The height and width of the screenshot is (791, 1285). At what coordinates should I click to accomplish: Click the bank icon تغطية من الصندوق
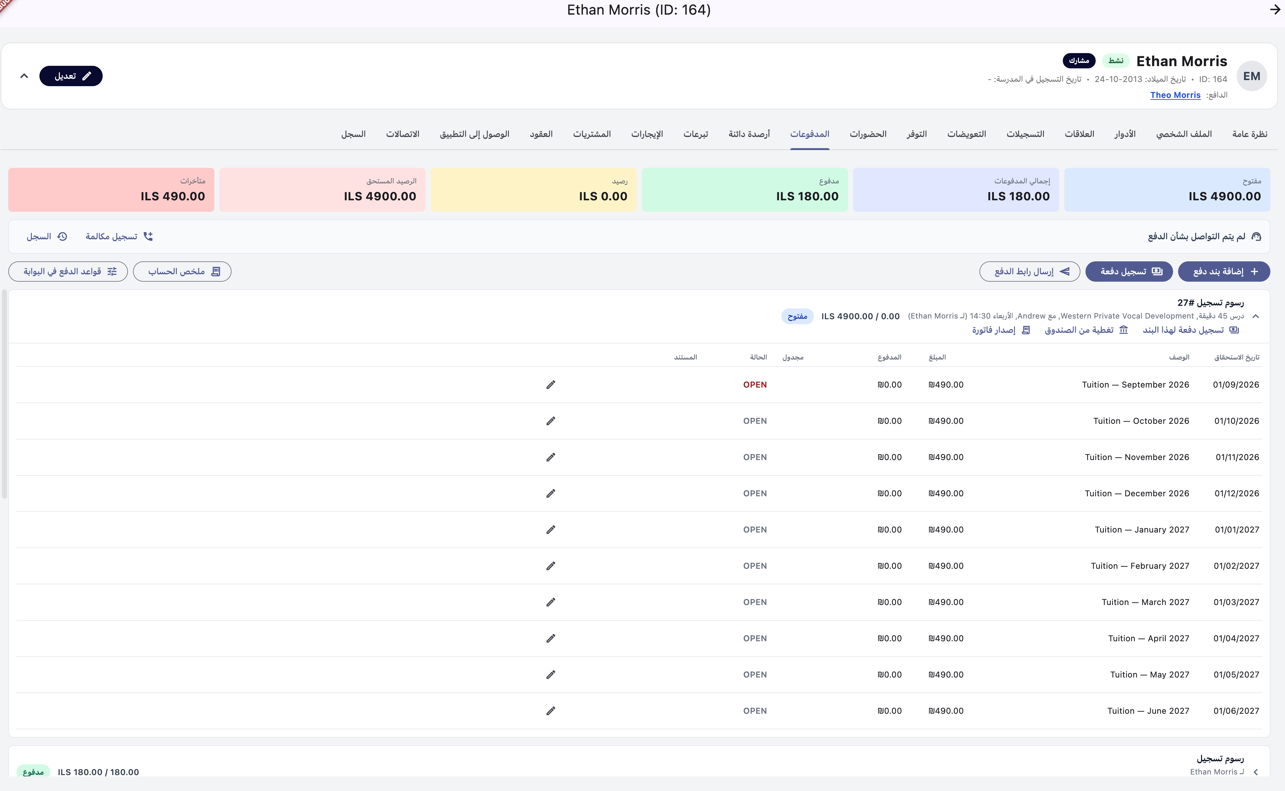click(x=1123, y=330)
